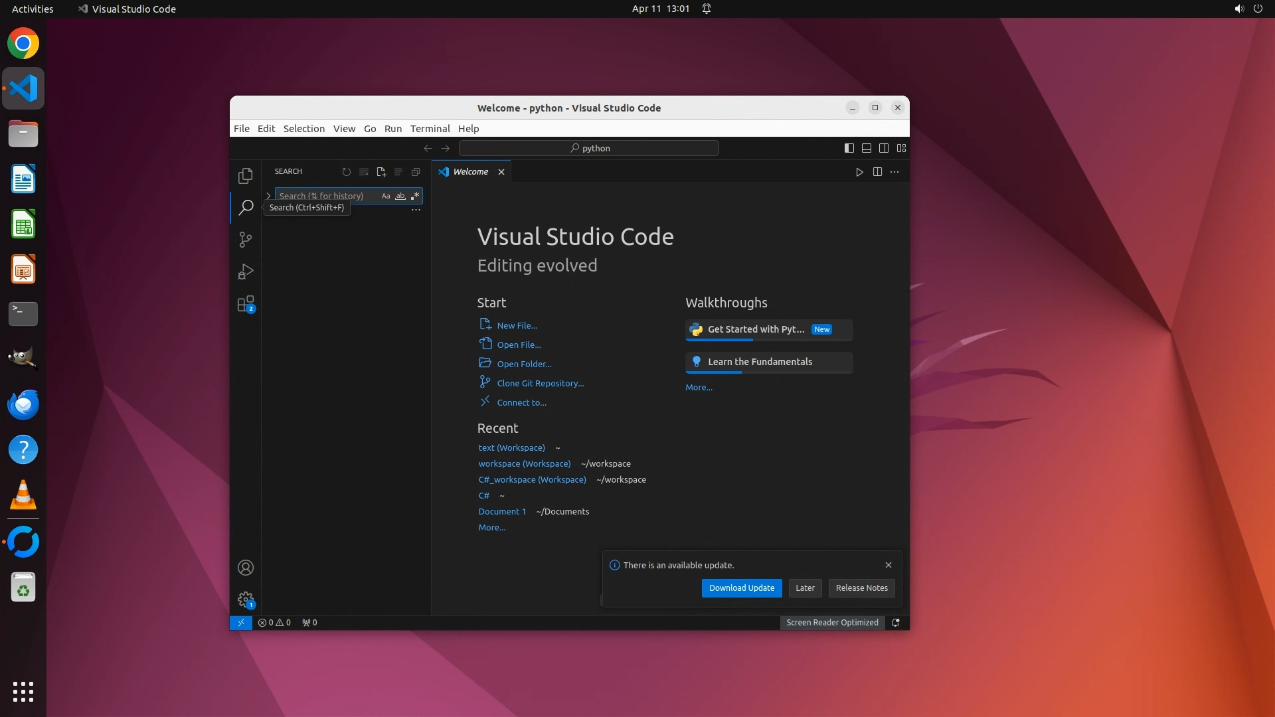Expand the Toggle Replace chevron

[268, 196]
